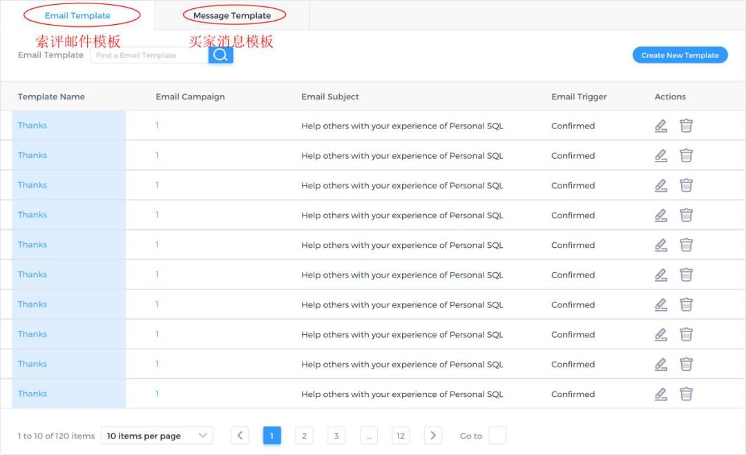Jump to page 2 in pagination
This screenshot has height=455, width=746.
304,436
